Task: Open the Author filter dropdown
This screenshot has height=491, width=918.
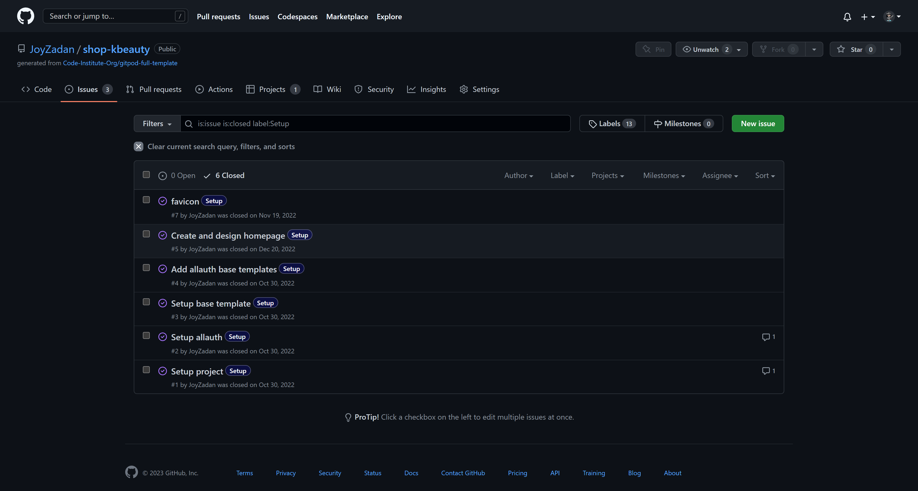Action: click(518, 176)
